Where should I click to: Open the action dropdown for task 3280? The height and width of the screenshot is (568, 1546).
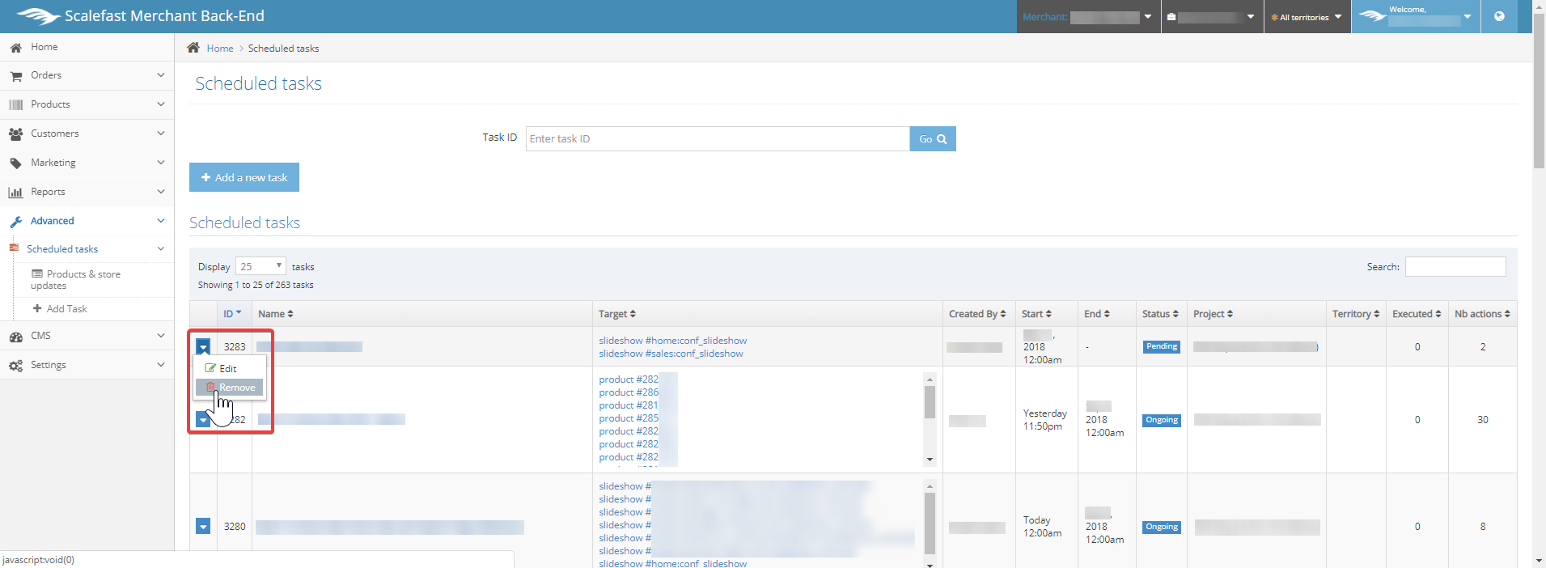tap(203, 527)
